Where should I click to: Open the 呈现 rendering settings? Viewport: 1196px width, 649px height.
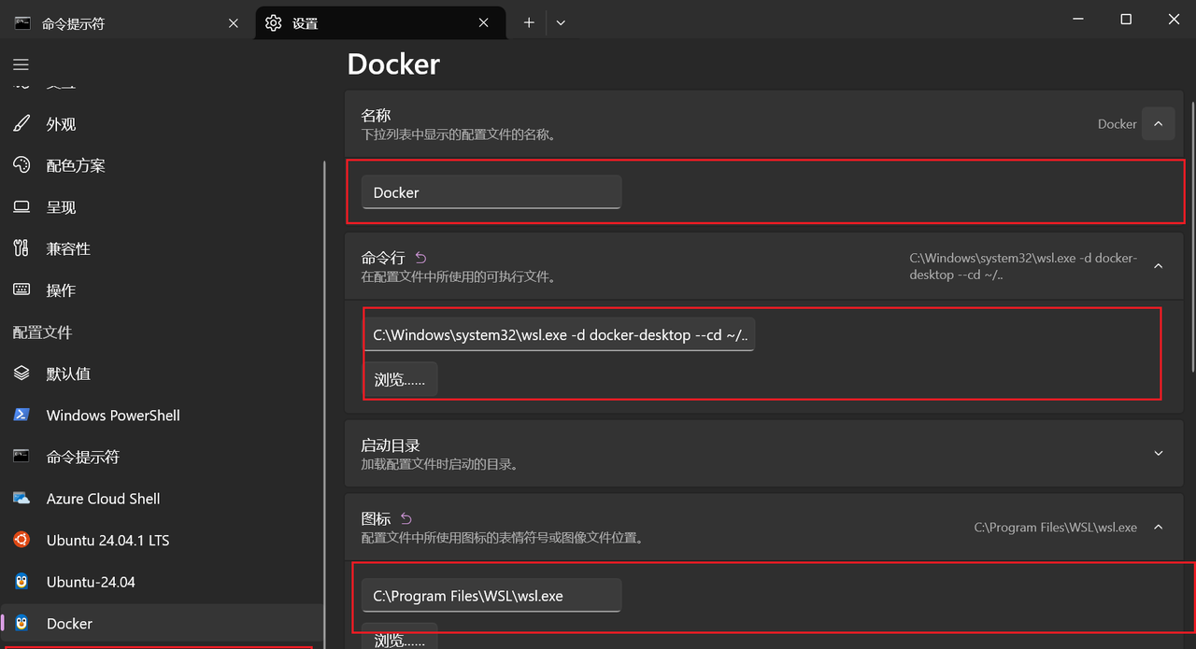tap(62, 206)
